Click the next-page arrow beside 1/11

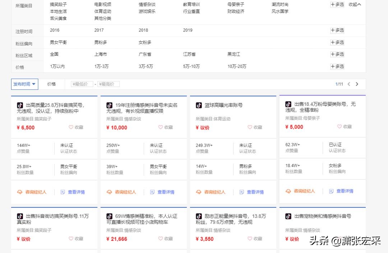pyautogui.click(x=357, y=84)
